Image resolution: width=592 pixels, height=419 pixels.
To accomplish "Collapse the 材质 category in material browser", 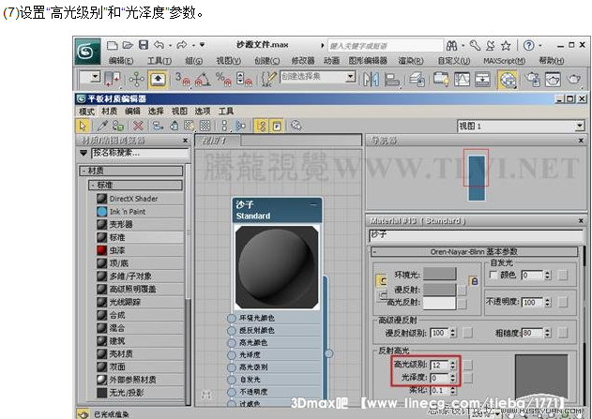I will [x=83, y=171].
